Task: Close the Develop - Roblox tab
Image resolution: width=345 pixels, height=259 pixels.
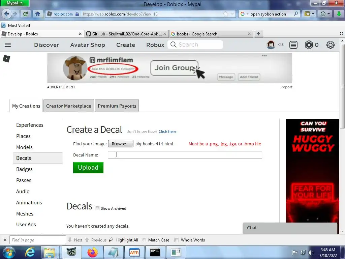Action: (80, 34)
